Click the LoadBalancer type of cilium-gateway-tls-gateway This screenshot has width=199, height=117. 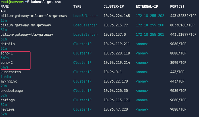point(85,34)
